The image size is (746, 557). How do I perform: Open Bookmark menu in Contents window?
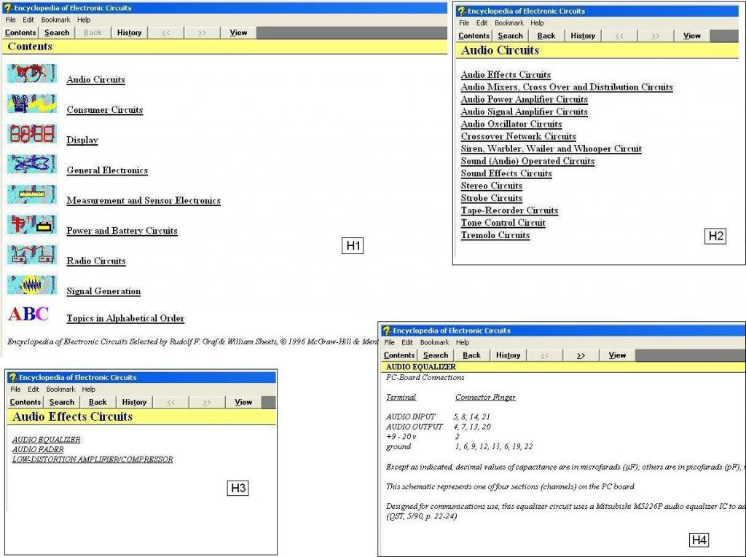pos(55,20)
